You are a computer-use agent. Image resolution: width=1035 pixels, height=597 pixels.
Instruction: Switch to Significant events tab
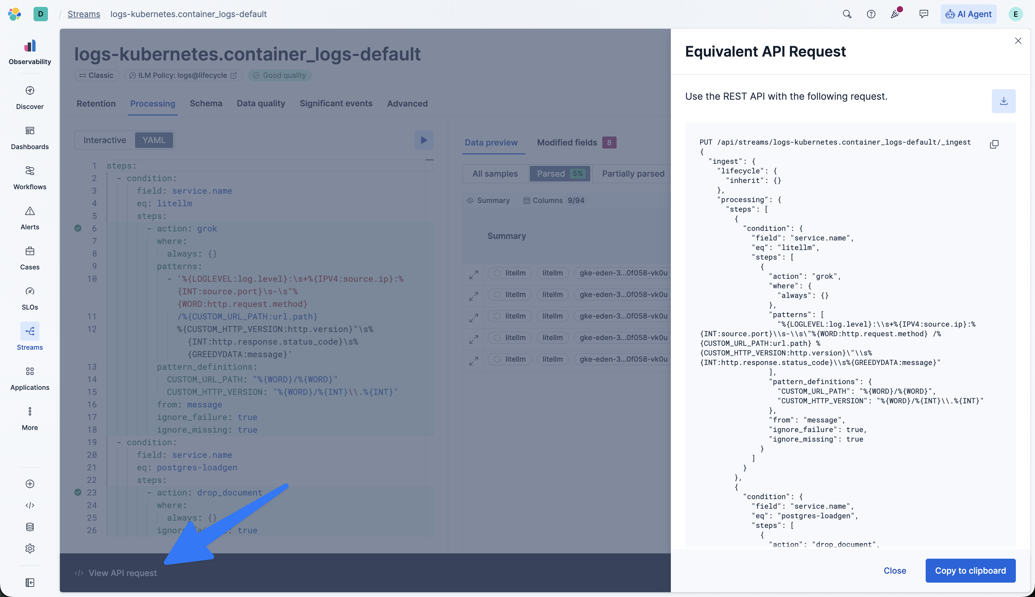point(336,103)
